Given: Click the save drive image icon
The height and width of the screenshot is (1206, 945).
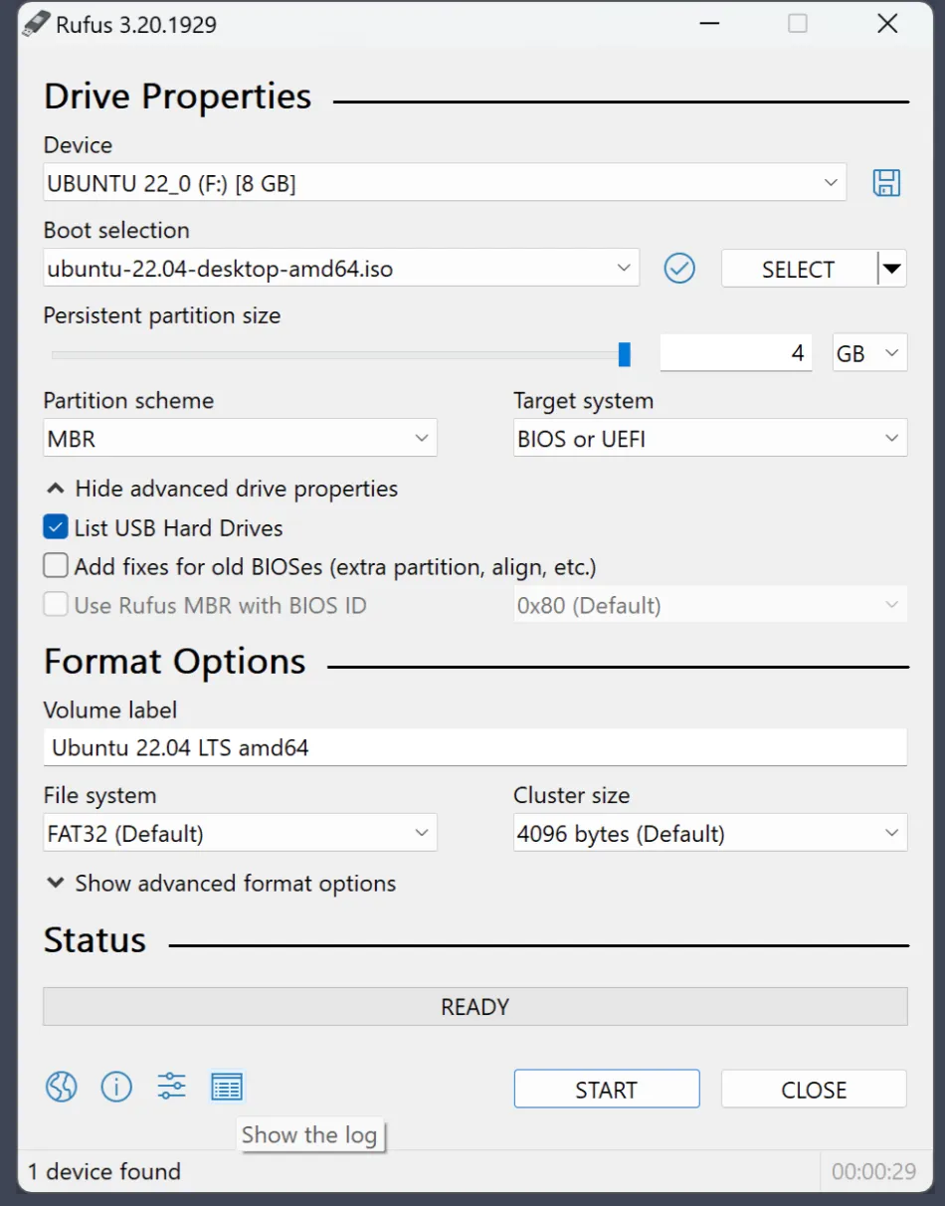Looking at the screenshot, I should pos(885,183).
